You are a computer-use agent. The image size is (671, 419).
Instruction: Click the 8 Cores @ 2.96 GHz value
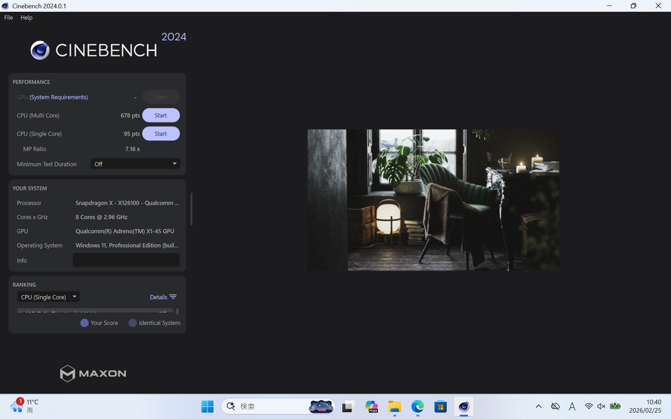coord(102,217)
